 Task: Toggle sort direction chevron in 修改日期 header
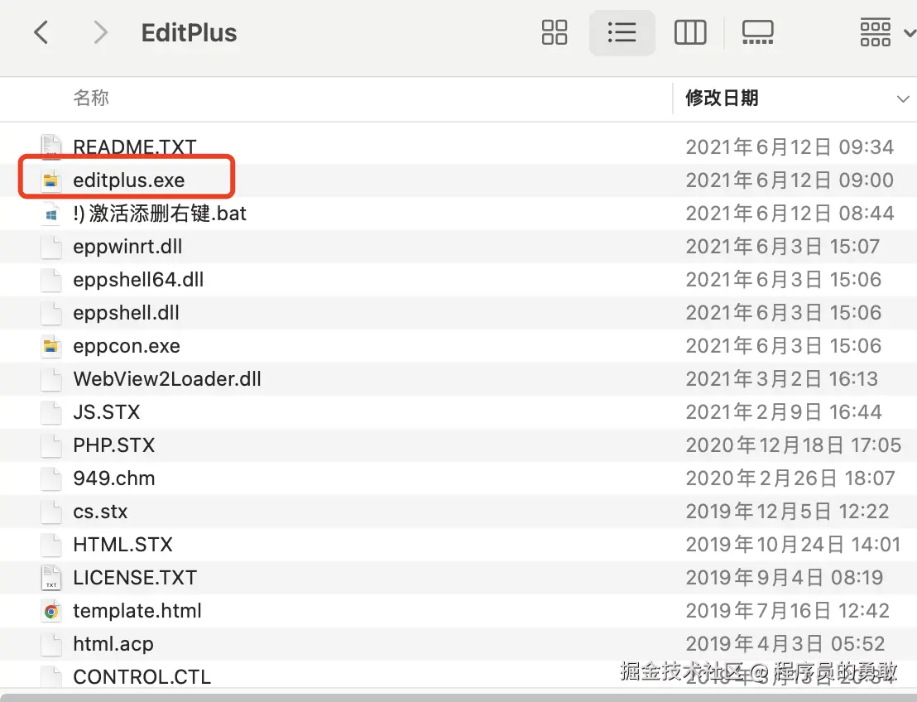pyautogui.click(x=903, y=99)
